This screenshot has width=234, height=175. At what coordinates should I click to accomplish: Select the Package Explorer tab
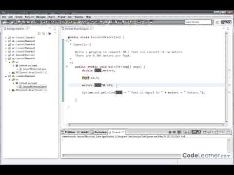point(16,29)
